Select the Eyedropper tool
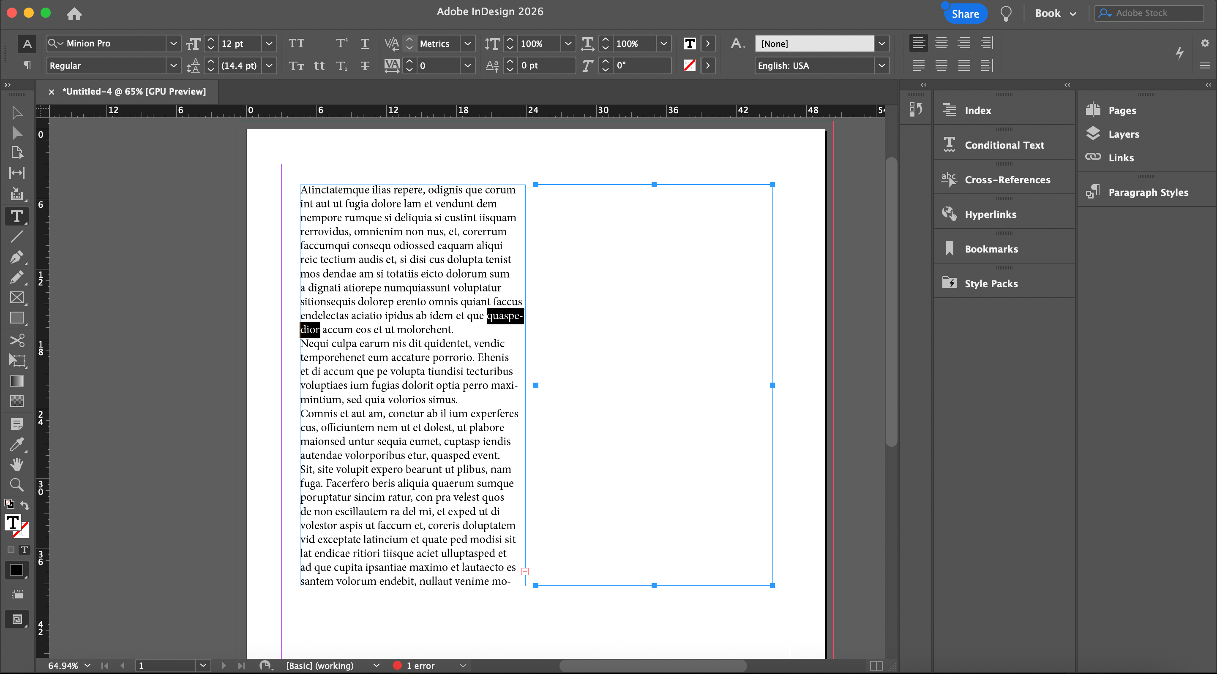1217x674 pixels. pos(16,444)
